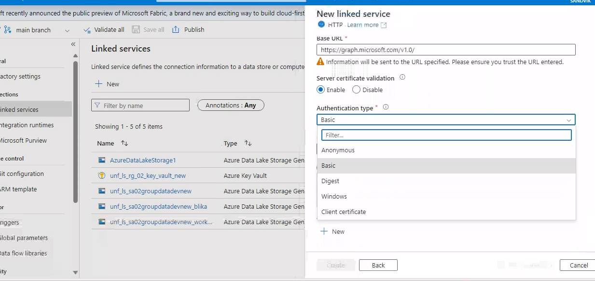Screen dimensions: 595x281
Task: Open the main branch dropdown
Action: point(67,30)
